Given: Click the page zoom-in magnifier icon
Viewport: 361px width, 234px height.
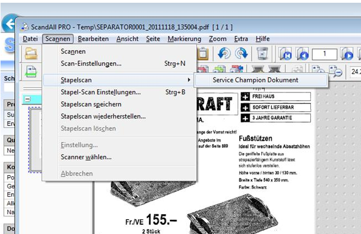Looking at the screenshot, I should [318, 70].
